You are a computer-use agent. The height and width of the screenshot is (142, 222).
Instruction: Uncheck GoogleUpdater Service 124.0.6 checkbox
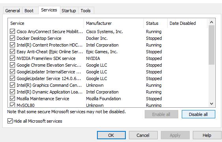[x=13, y=78]
